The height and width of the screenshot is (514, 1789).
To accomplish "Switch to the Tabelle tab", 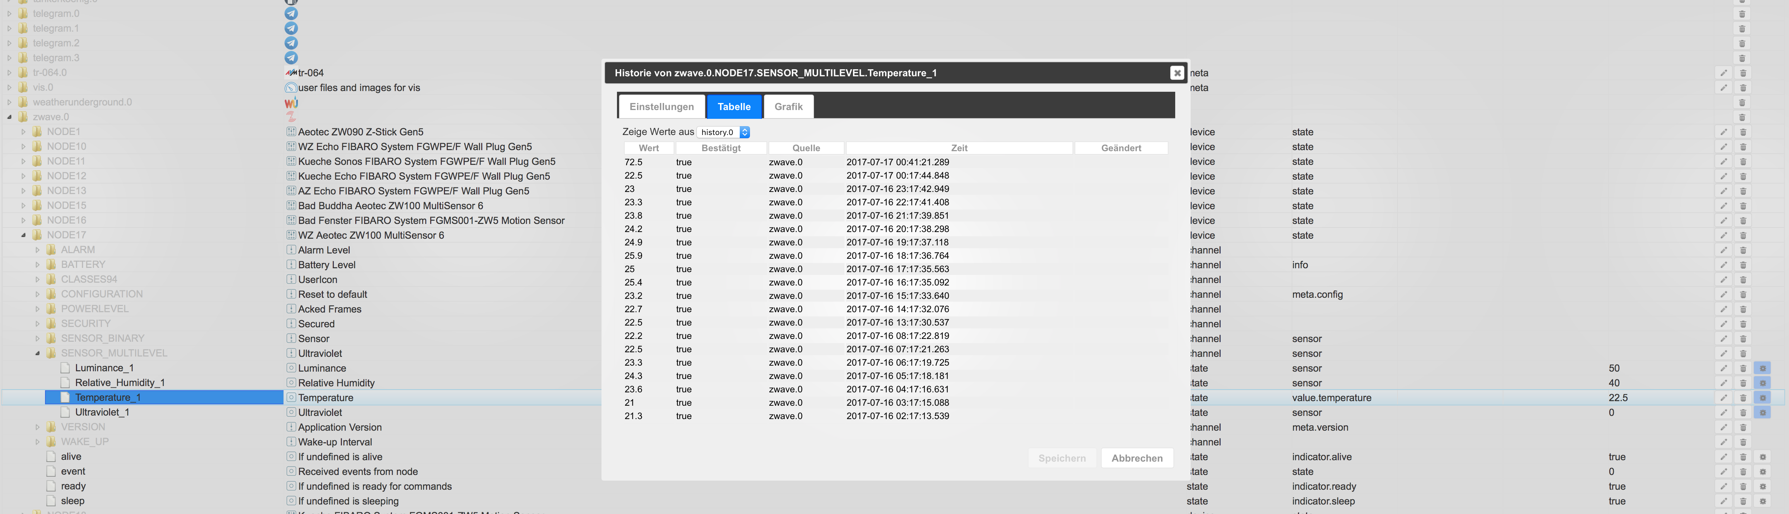I will [734, 106].
